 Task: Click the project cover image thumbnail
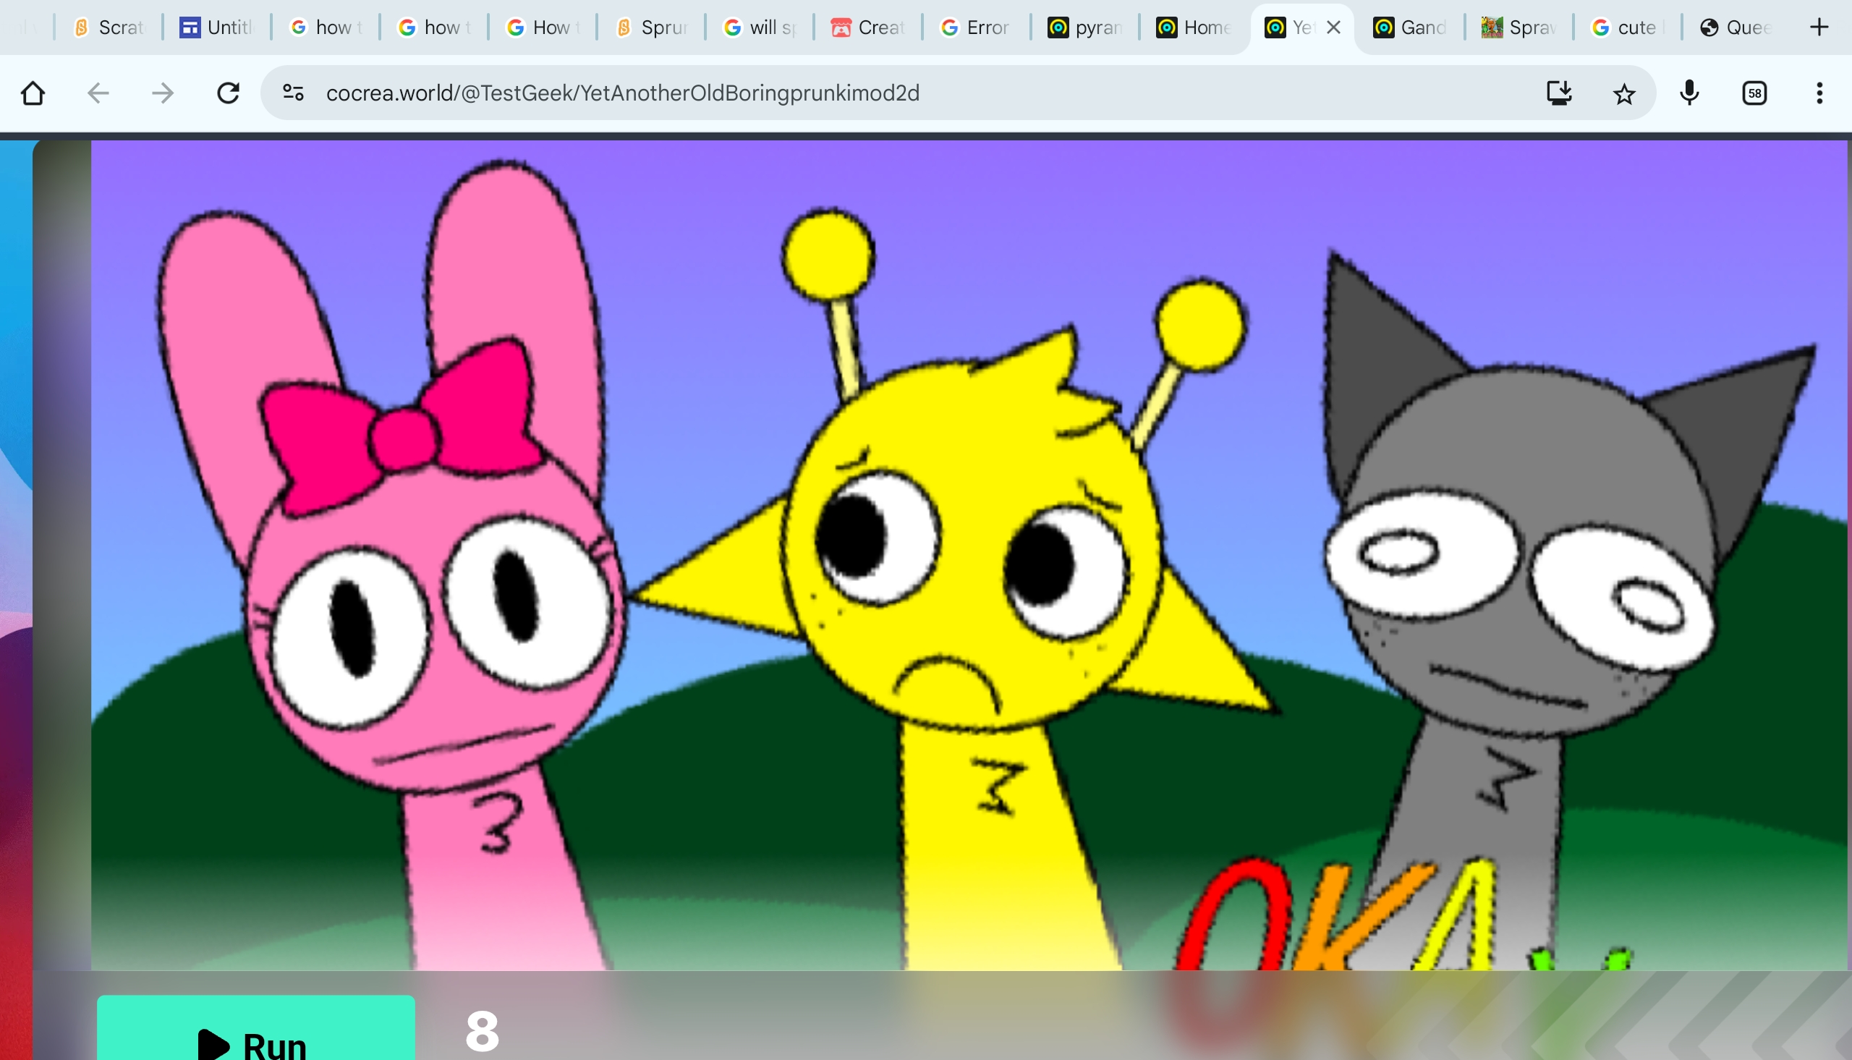[x=968, y=554]
